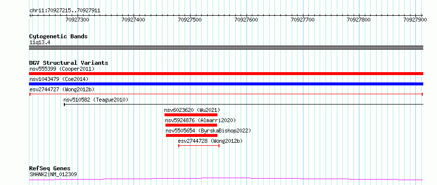Click the nsv510582 (Teague2010) label
Viewport: 437px width, 185px height.
[96, 100]
